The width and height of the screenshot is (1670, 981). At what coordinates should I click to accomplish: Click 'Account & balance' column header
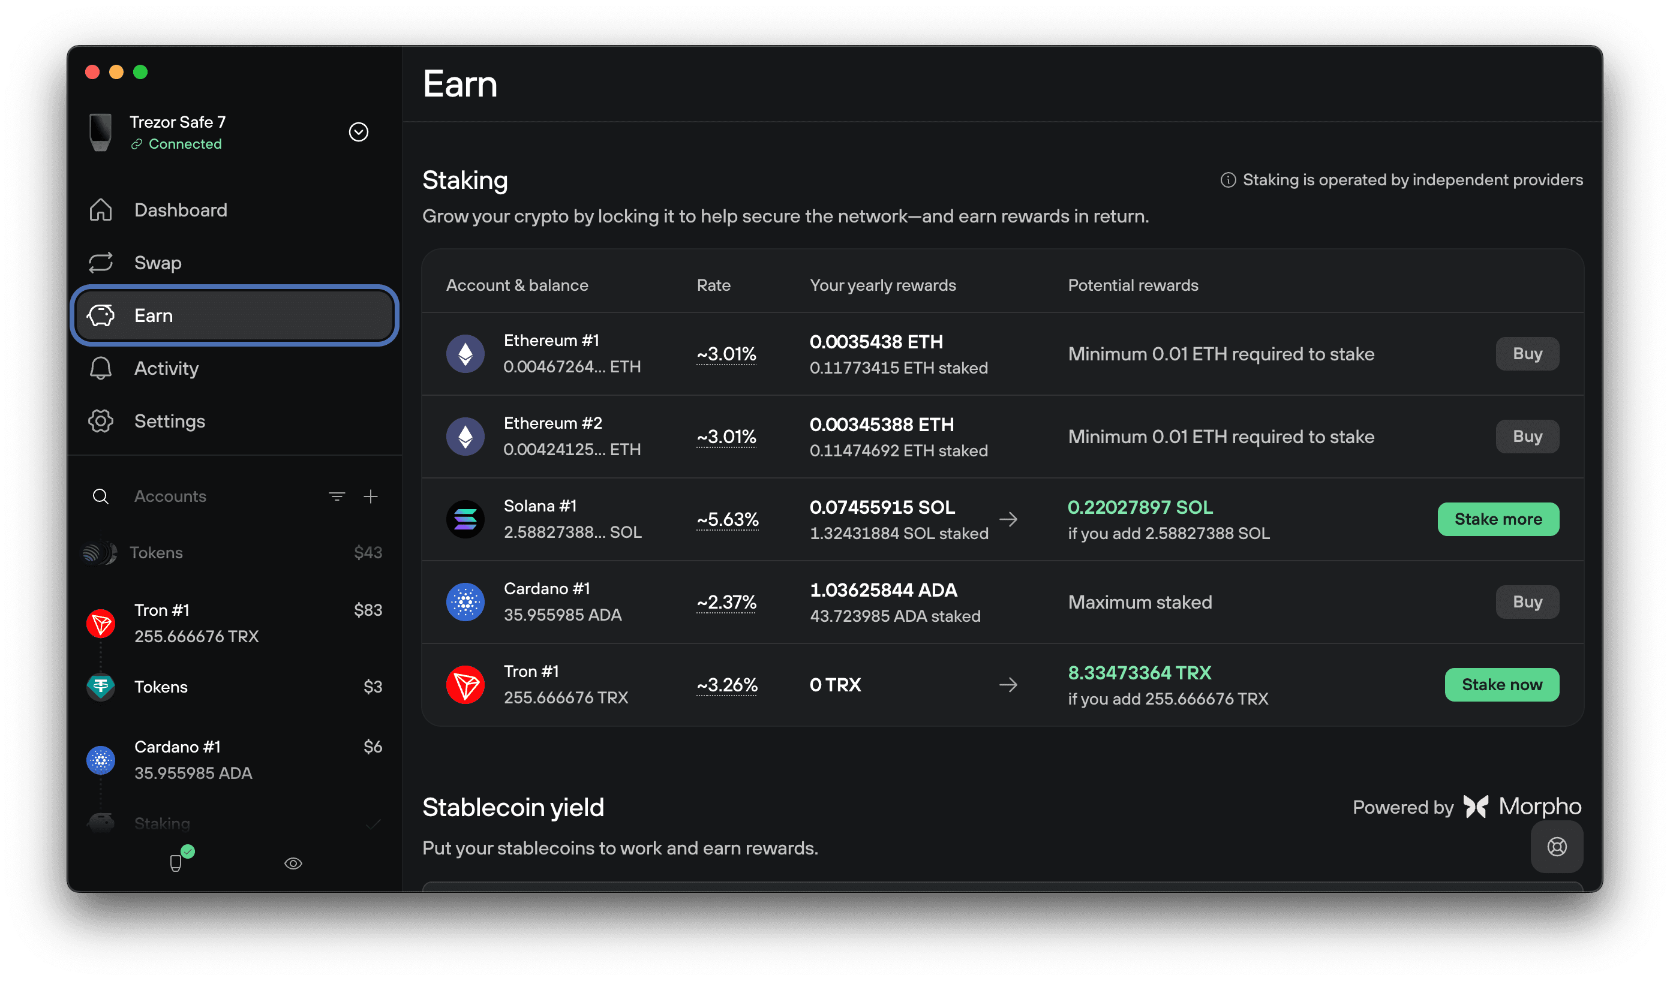click(x=517, y=285)
